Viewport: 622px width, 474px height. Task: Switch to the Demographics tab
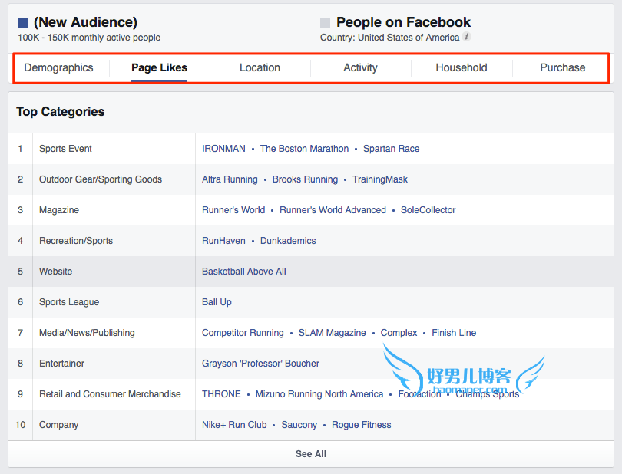pos(58,67)
